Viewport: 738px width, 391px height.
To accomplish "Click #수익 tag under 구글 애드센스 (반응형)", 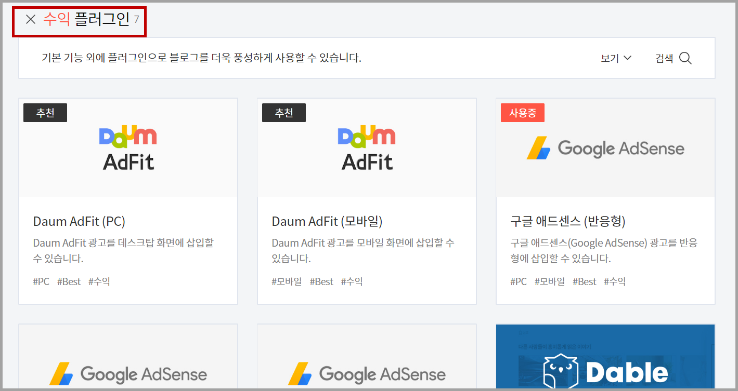I will coord(615,281).
